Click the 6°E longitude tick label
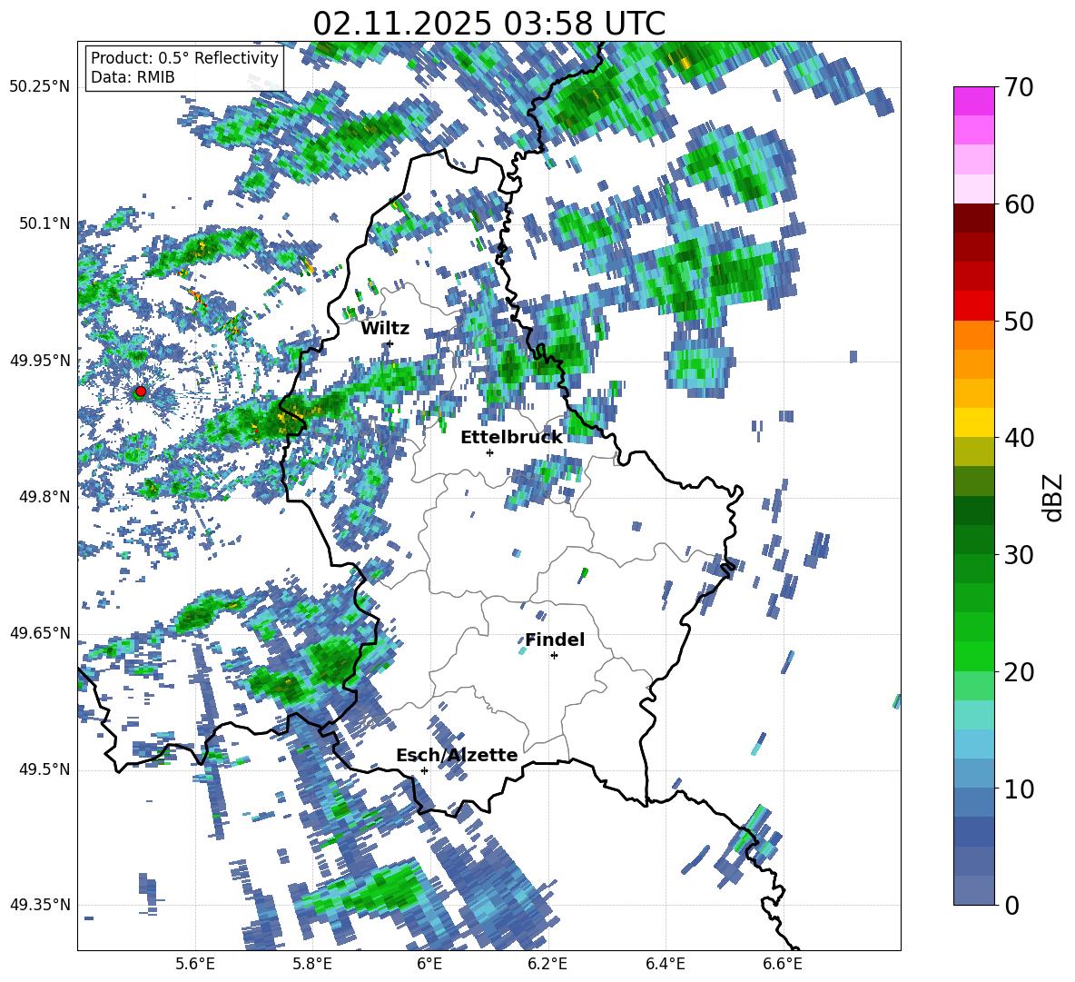 coord(429,964)
